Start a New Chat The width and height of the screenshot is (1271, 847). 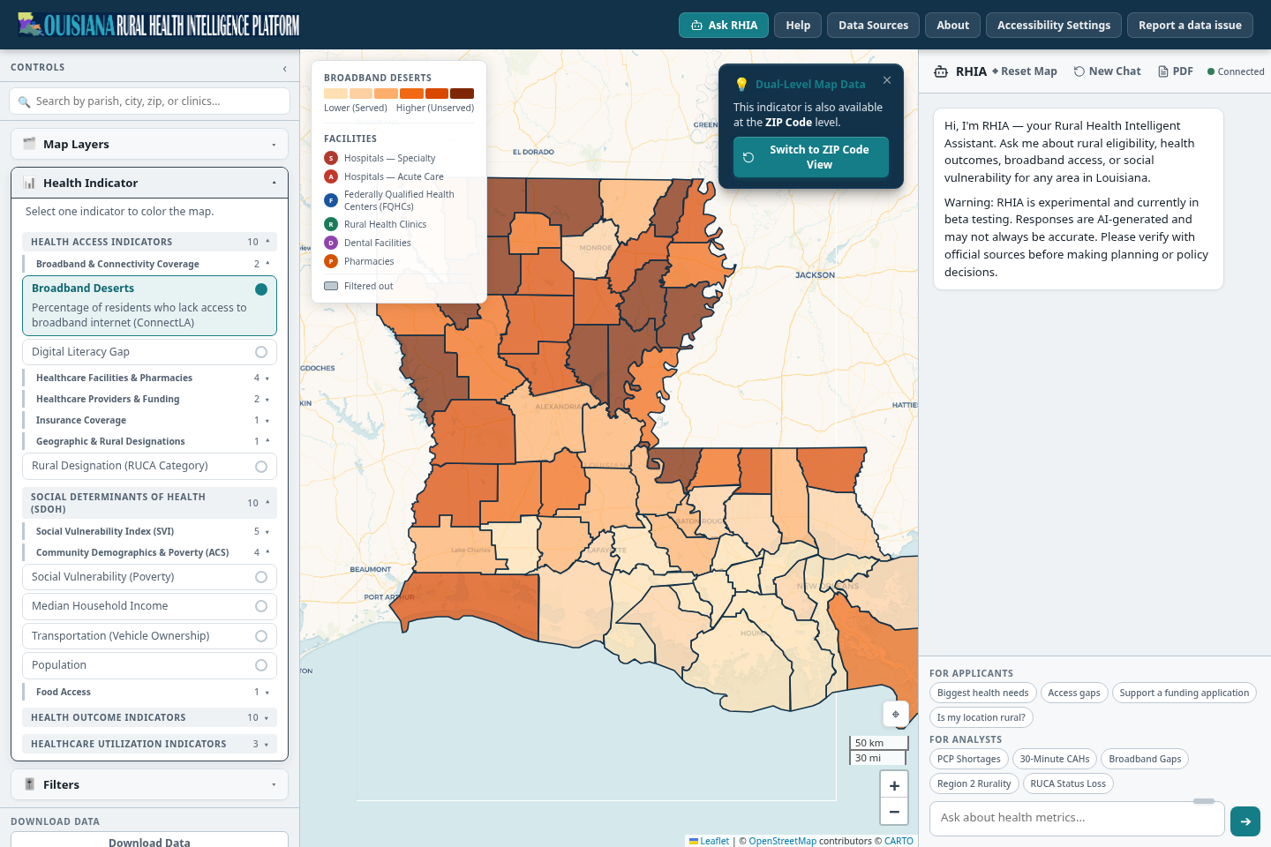(1107, 71)
